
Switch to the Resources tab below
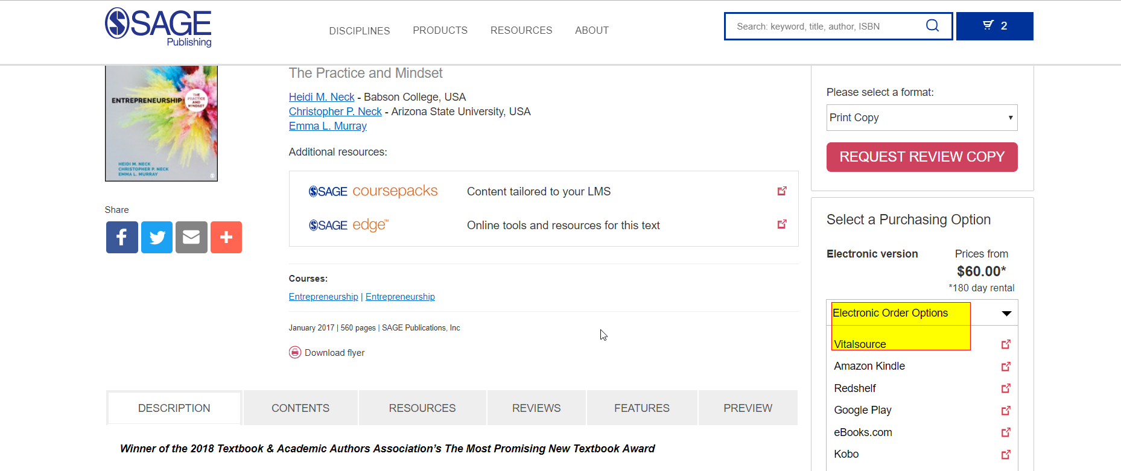(422, 408)
